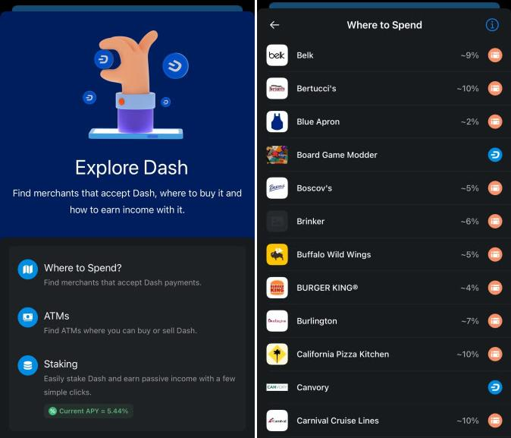511x438 pixels.
Task: Select the ATMs option
Action: (x=127, y=322)
